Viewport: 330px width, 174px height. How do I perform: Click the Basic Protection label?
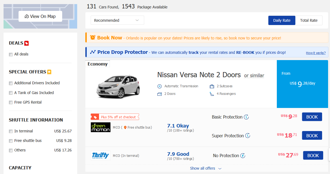pyautogui.click(x=227, y=117)
